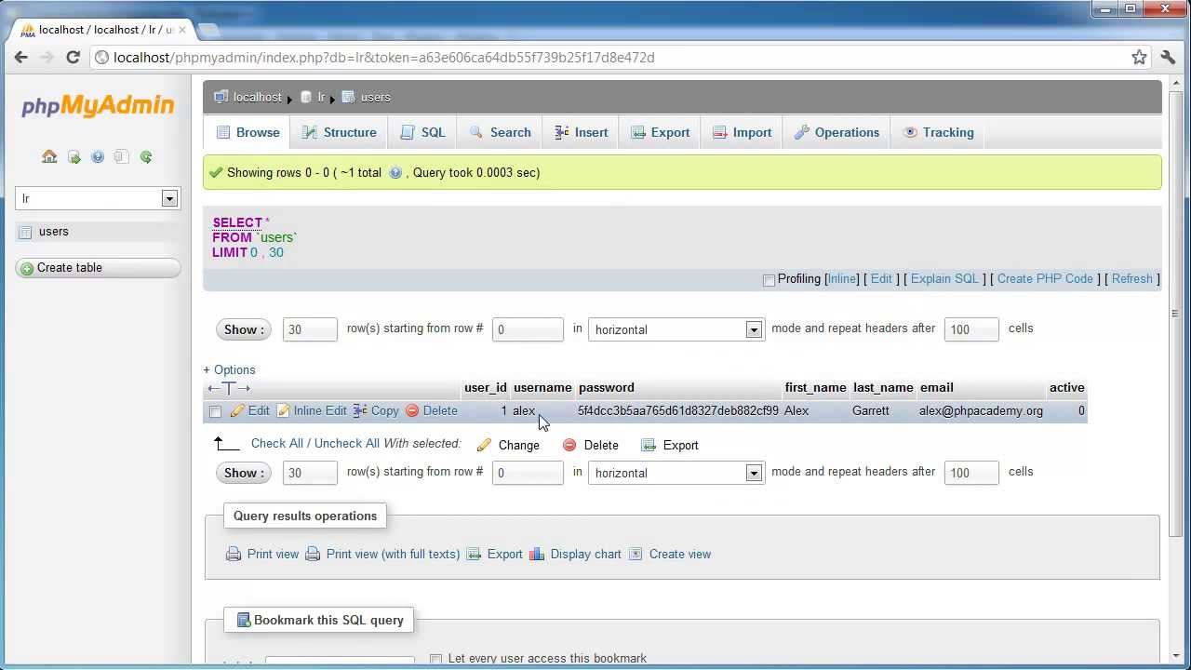1191x670 pixels.
Task: Click red Delete icon in With selected
Action: (569, 445)
